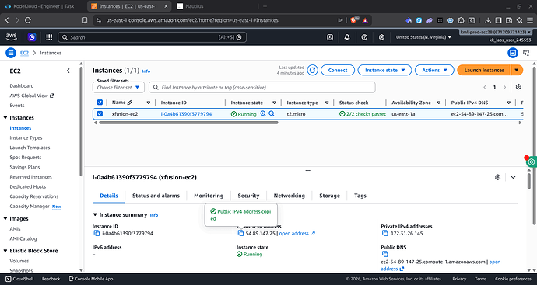Toggle the EC2 side navigation hamburger

click(x=11, y=53)
